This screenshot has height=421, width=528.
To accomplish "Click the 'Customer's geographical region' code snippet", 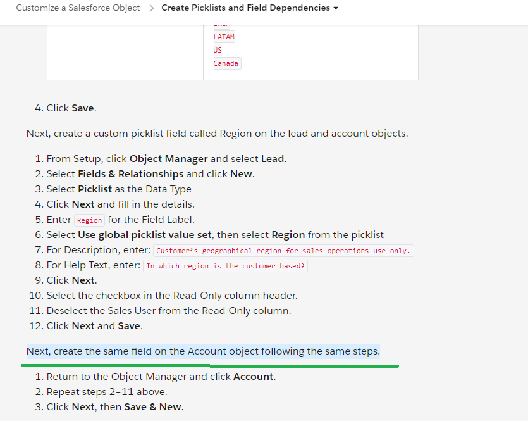I will (x=283, y=251).
